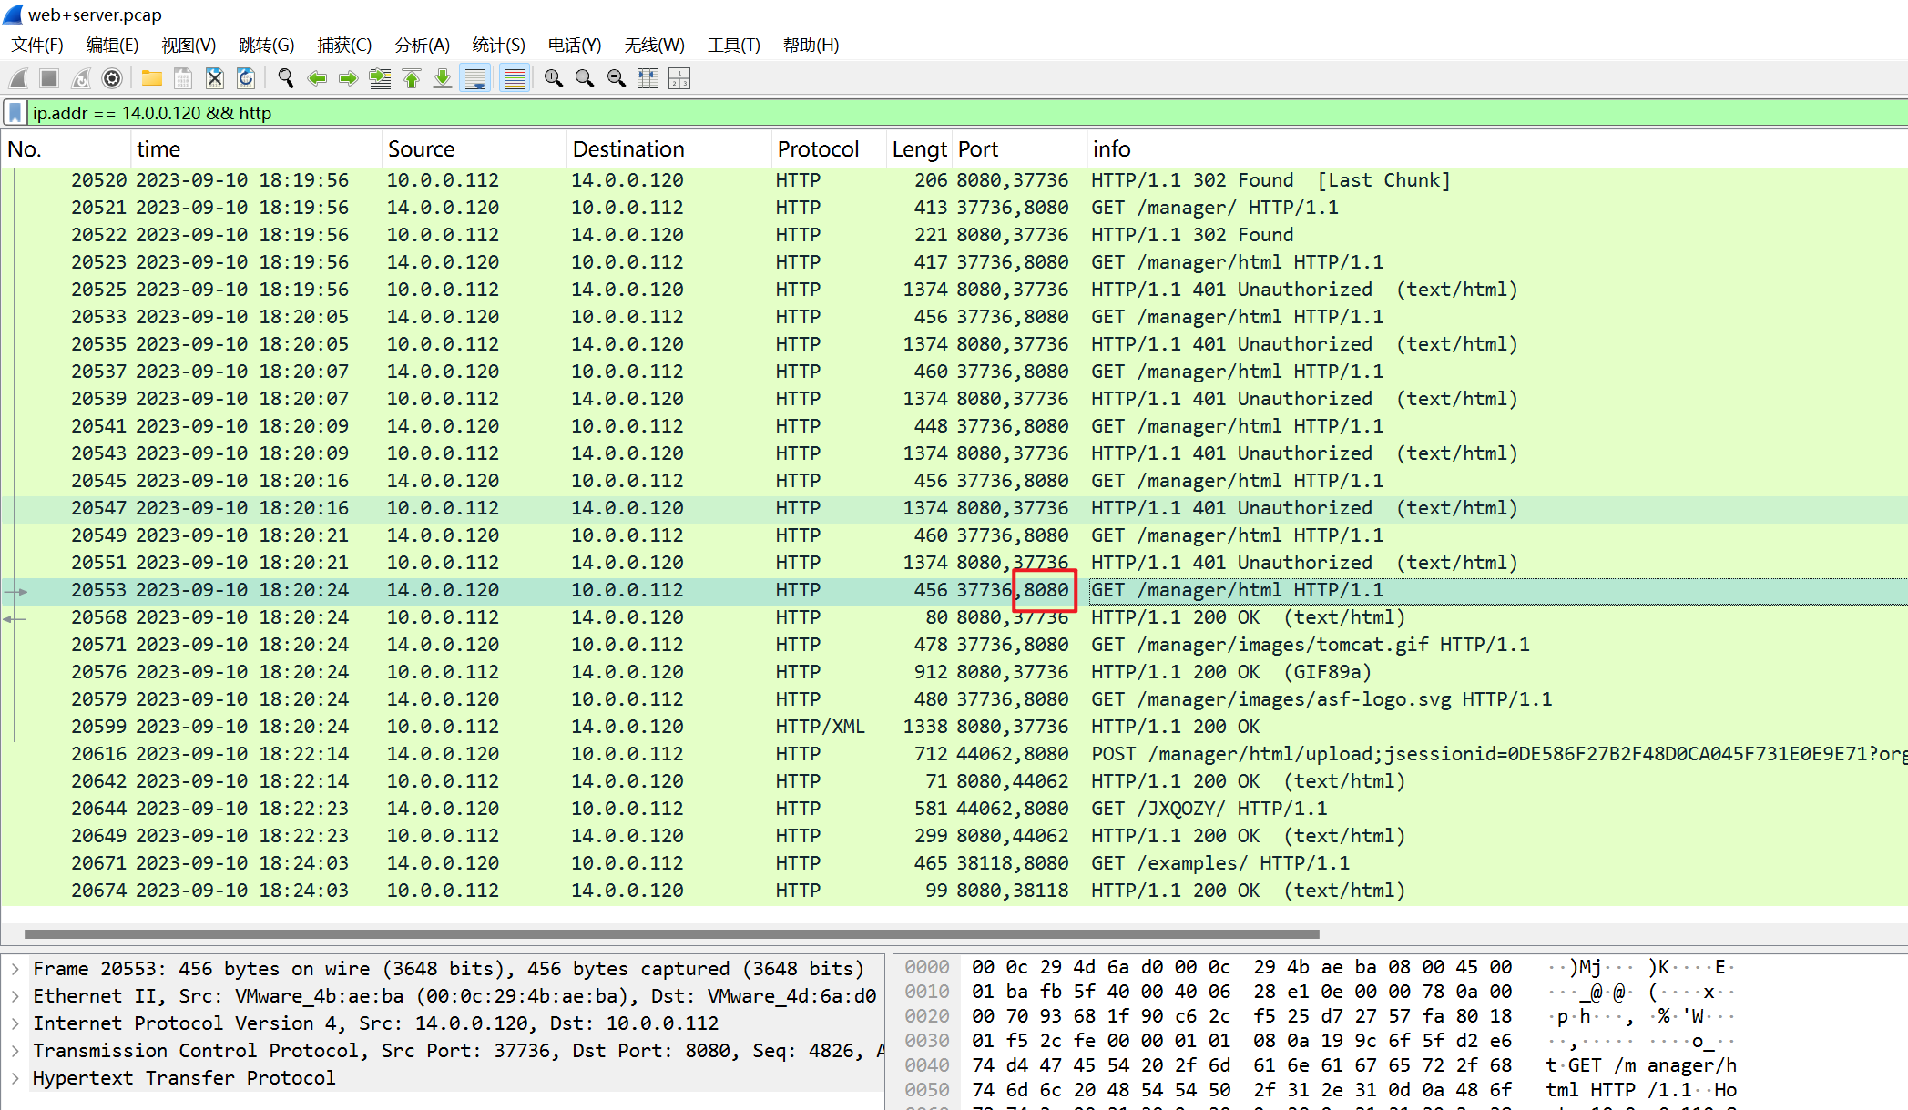Viewport: 1908px width, 1110px height.
Task: Jump to last packet icon
Action: point(443,78)
